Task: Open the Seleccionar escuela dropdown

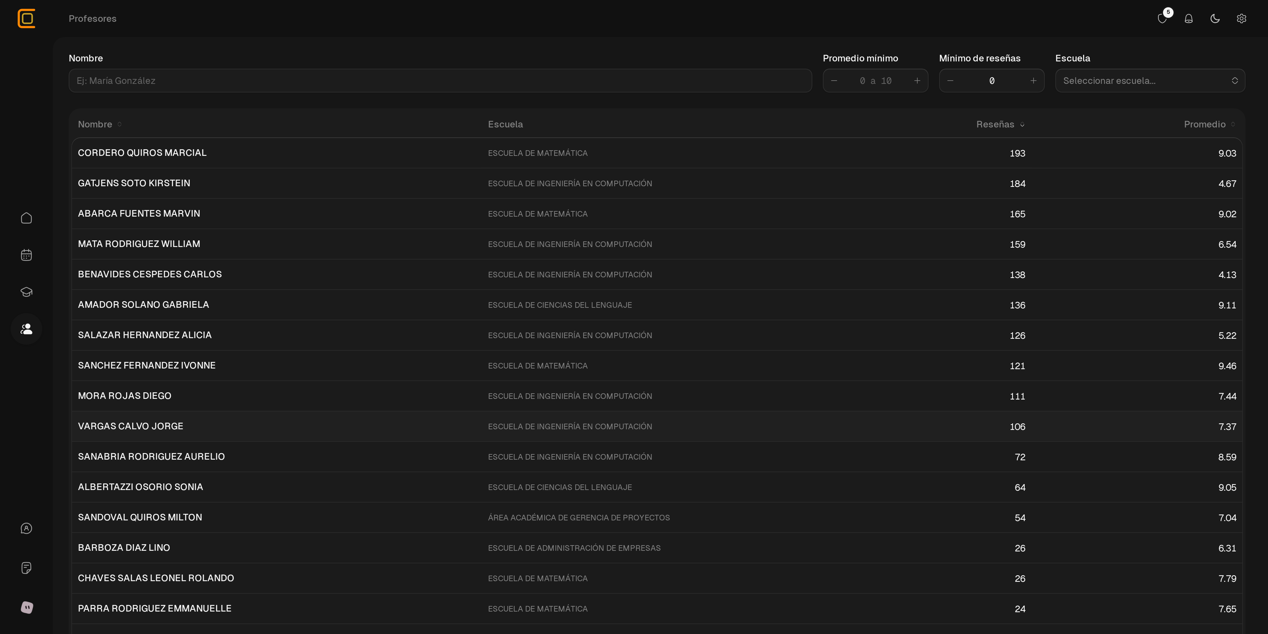Action: 1150,81
